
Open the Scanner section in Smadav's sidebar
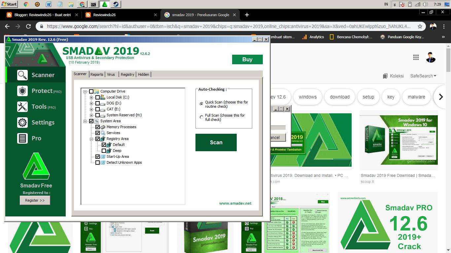[x=36, y=75]
